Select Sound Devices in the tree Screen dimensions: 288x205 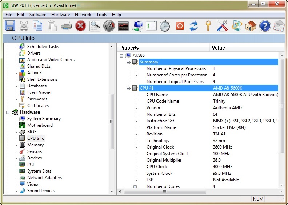pos(41,191)
